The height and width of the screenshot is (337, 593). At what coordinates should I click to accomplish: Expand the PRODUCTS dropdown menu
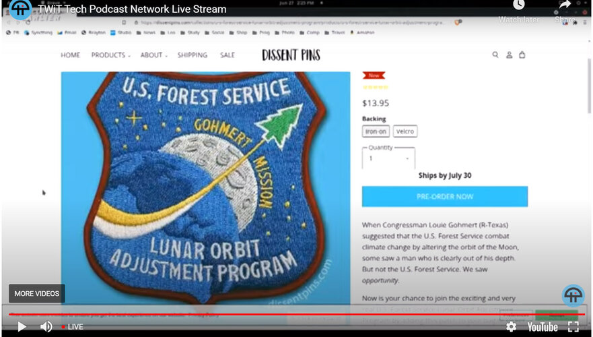point(110,55)
